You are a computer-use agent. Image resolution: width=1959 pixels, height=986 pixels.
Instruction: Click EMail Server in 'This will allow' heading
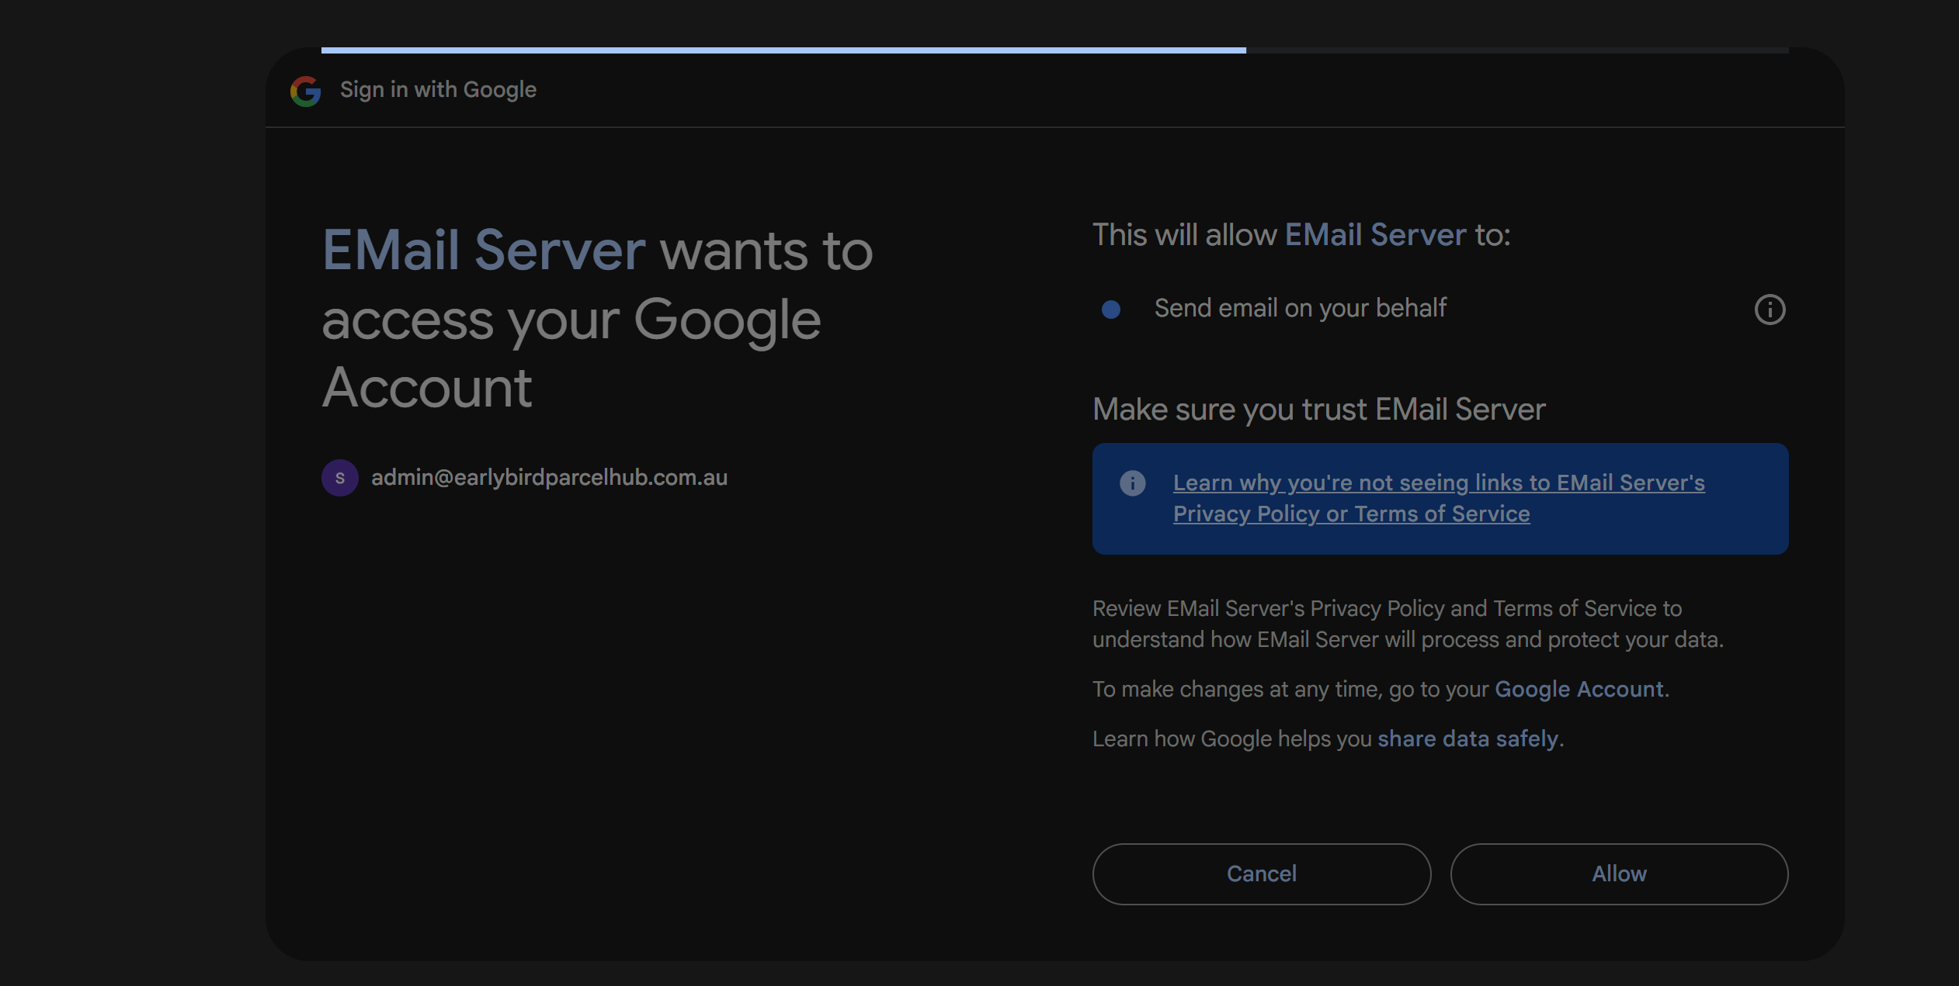pyautogui.click(x=1375, y=235)
